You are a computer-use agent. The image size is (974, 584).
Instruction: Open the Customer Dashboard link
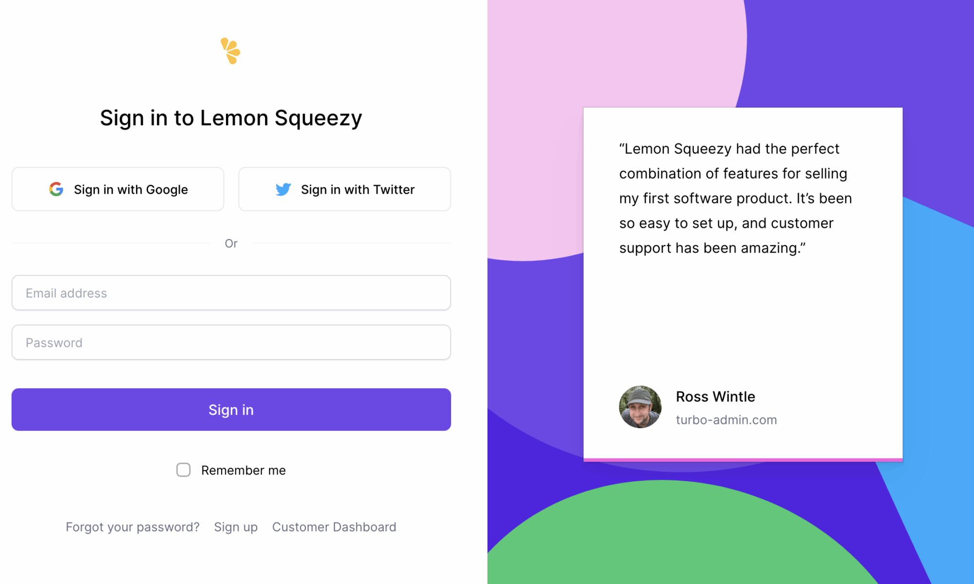pyautogui.click(x=334, y=527)
